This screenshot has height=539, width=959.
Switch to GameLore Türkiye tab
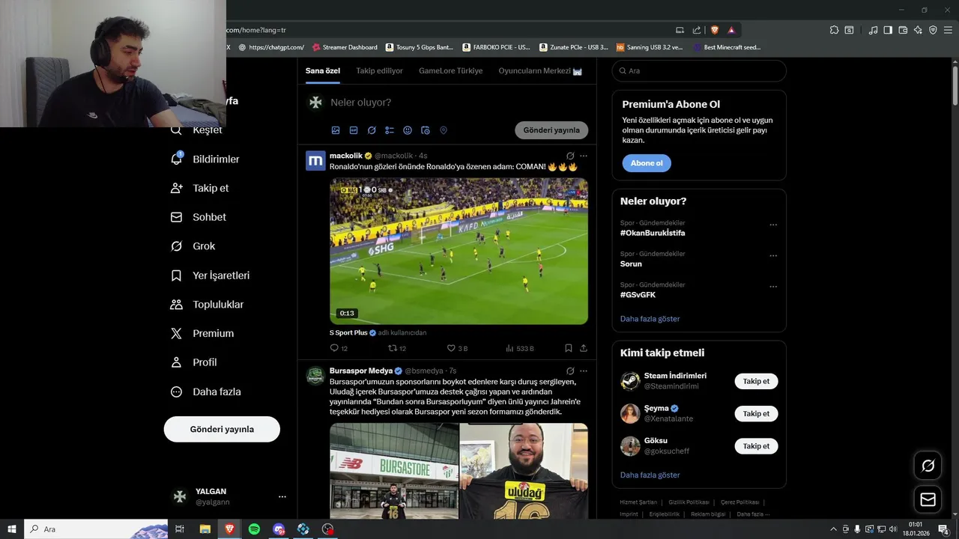pyautogui.click(x=451, y=71)
